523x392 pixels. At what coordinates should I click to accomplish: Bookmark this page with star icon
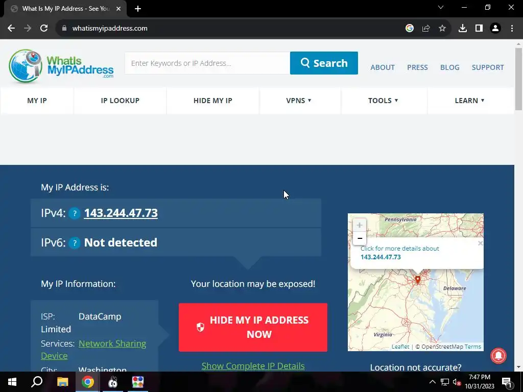click(442, 29)
